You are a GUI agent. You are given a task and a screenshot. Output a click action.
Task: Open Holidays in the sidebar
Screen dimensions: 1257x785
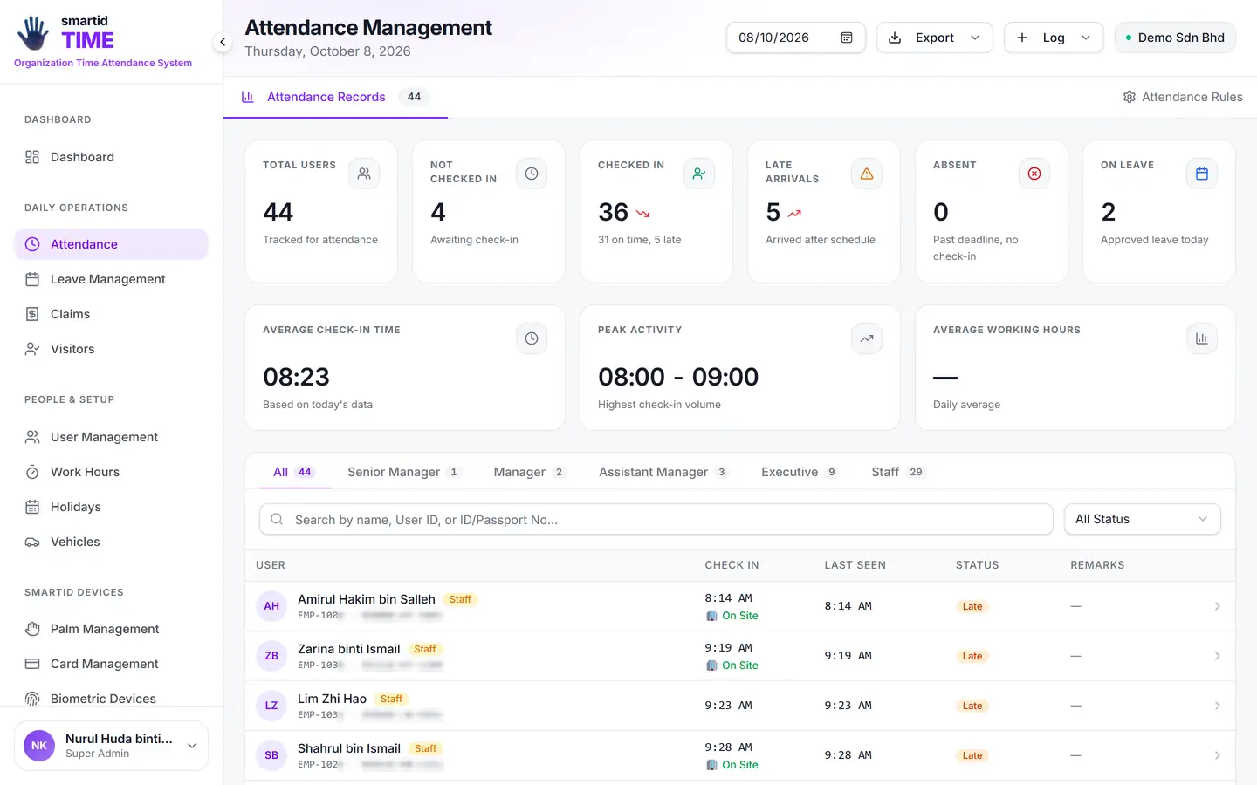tap(111, 507)
